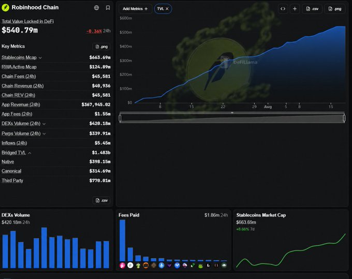Click the white round protocol icon

(x=130, y=266)
